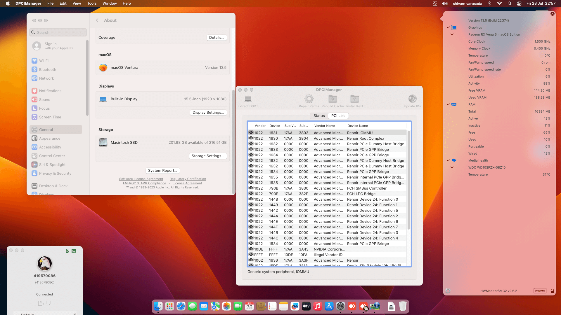This screenshot has height=315, width=561.
Task: Run Repair Perms in DPCIManager
Action: (x=309, y=101)
